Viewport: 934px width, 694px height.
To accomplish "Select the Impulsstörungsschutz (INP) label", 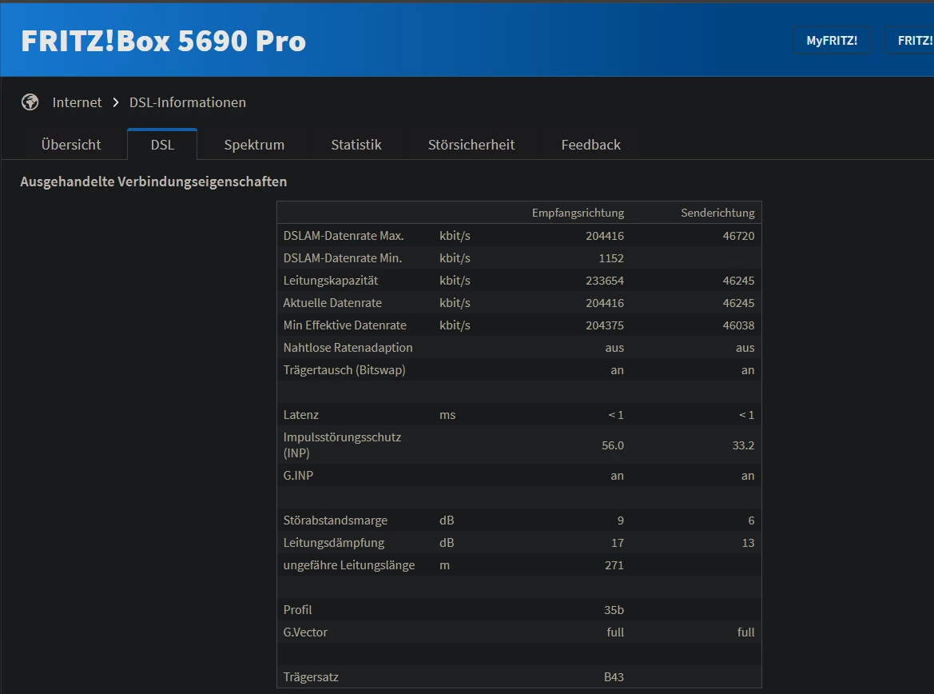I will coord(343,445).
